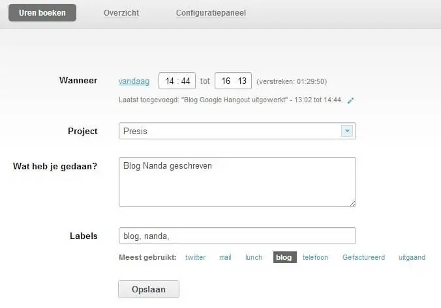Select the Uren boeken tab
The height and width of the screenshot is (308, 441).
(42, 12)
